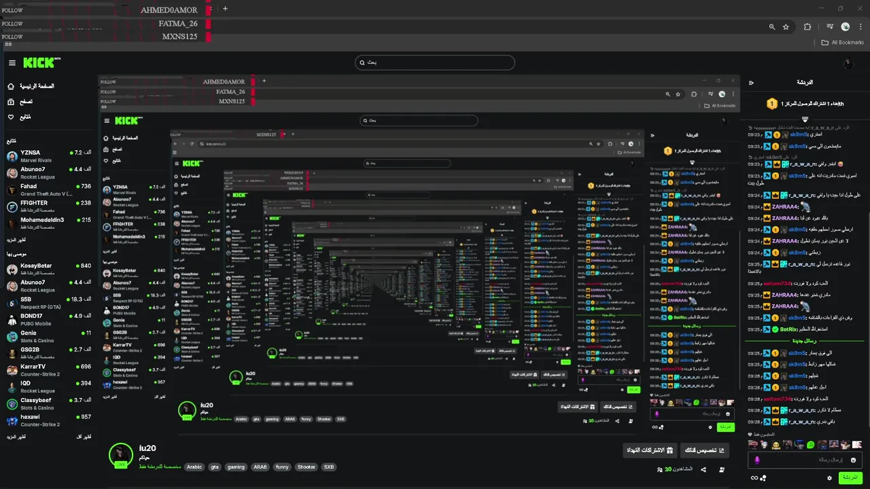Screen dimensions: 870x489
Task: Click the chat panel title at top
Action: [x=805, y=82]
